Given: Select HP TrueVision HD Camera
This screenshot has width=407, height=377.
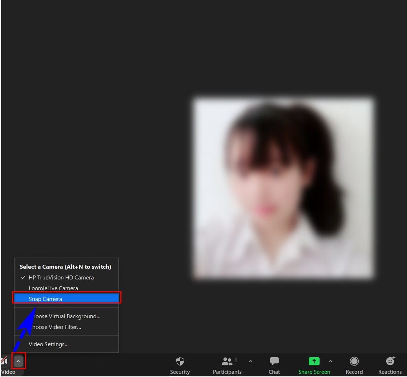Looking at the screenshot, I should pyautogui.click(x=66, y=278).
